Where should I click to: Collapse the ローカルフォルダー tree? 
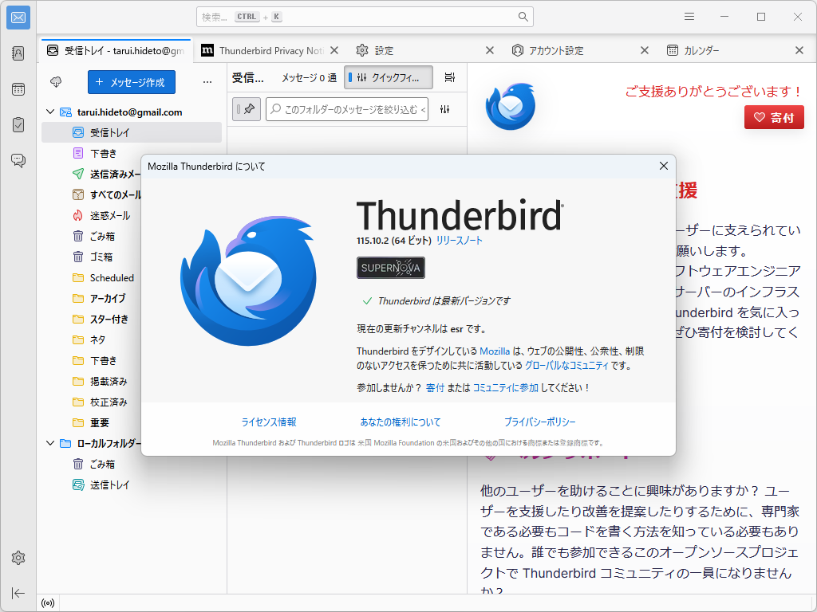tap(49, 442)
